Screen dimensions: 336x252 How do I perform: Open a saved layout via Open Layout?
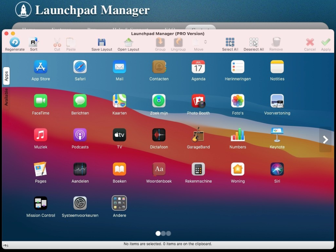(x=128, y=42)
